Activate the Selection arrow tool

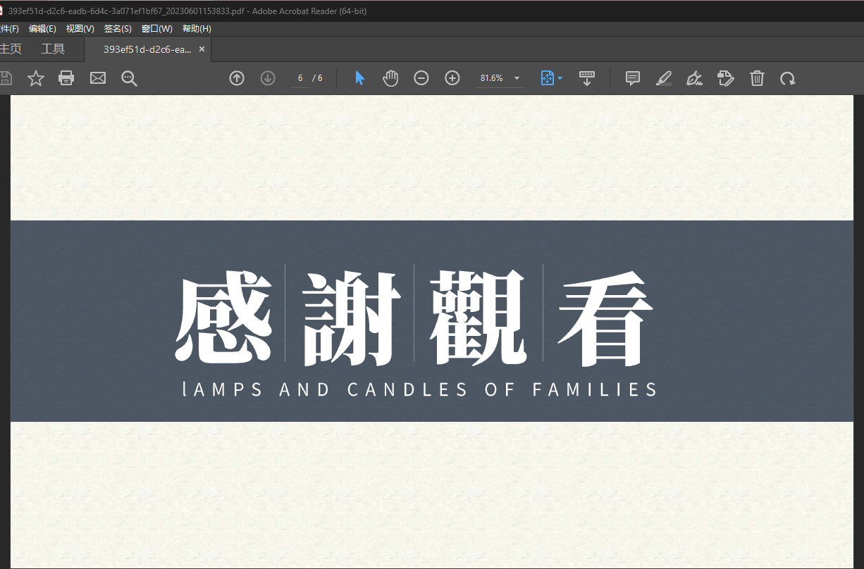tap(359, 78)
